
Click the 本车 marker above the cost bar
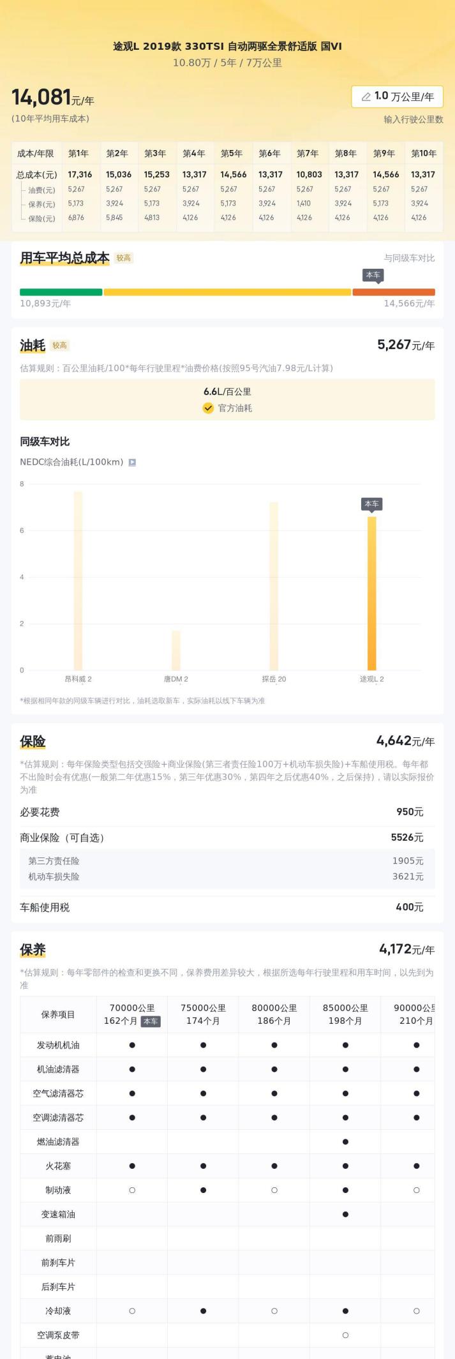373,275
